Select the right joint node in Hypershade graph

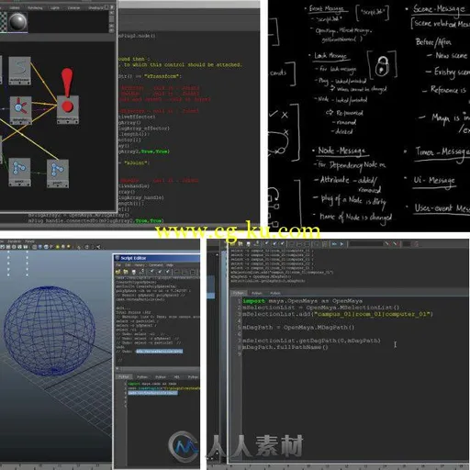tap(58, 173)
